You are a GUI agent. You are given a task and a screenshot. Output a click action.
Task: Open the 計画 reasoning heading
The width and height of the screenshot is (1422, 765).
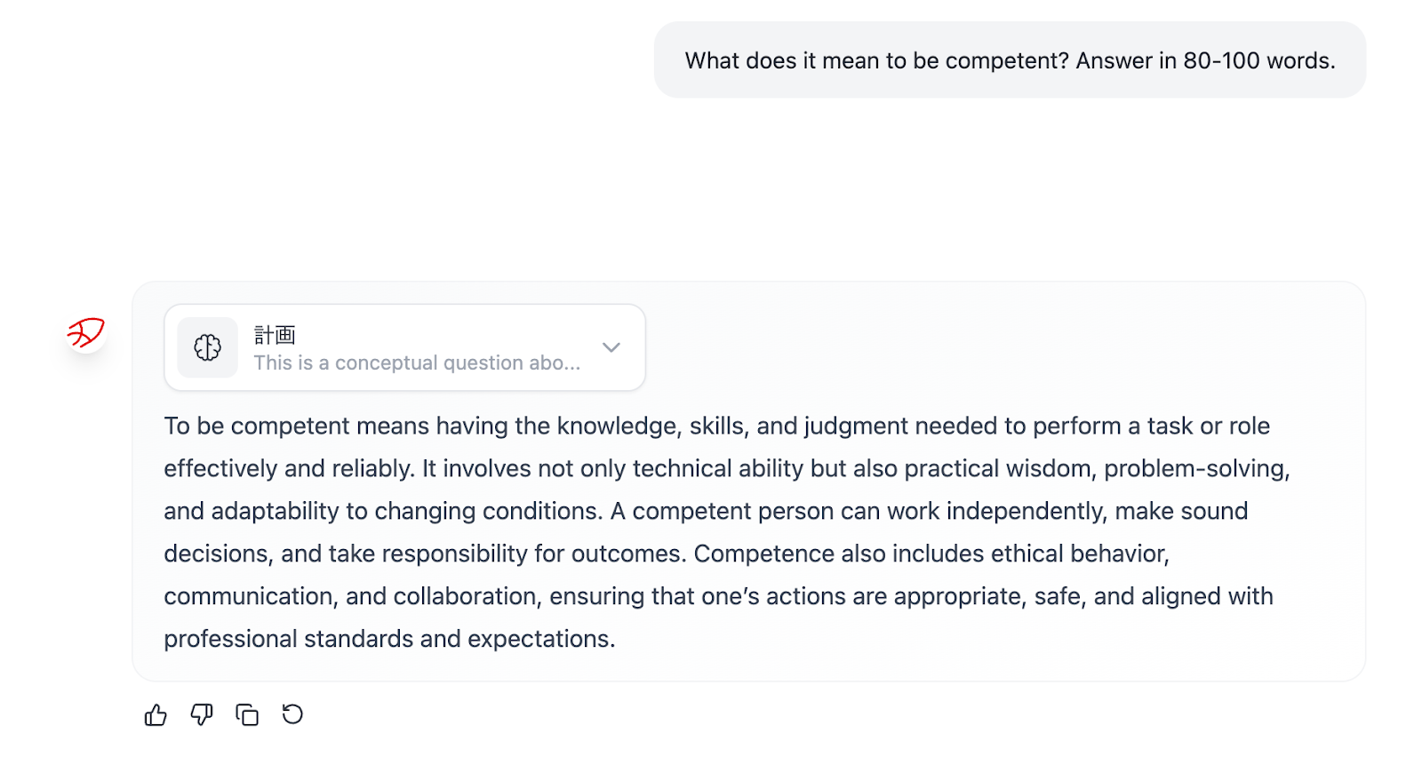[x=275, y=335]
